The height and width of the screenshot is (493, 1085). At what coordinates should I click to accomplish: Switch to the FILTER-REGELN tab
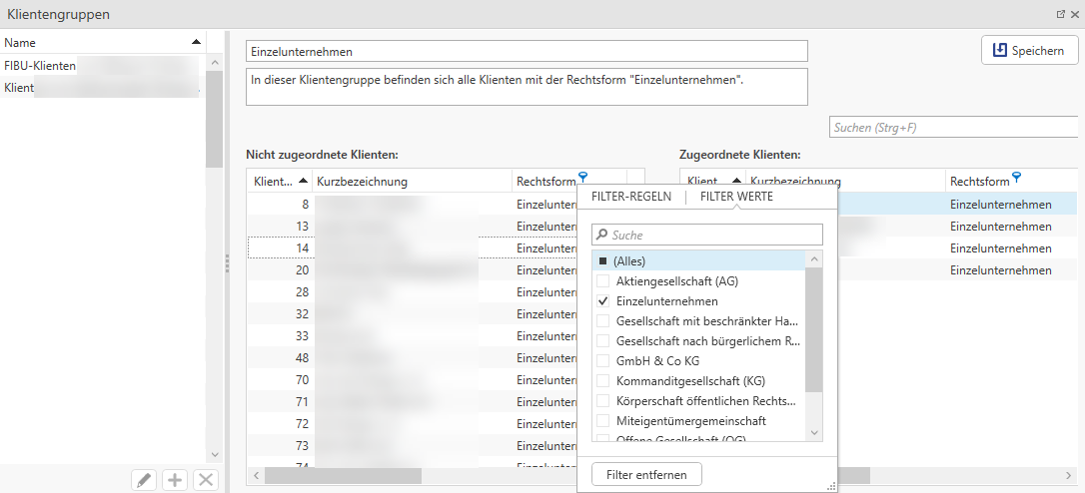631,197
